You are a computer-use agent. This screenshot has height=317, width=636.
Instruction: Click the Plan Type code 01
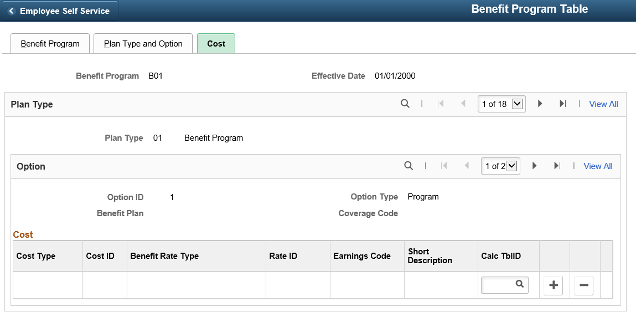point(157,138)
